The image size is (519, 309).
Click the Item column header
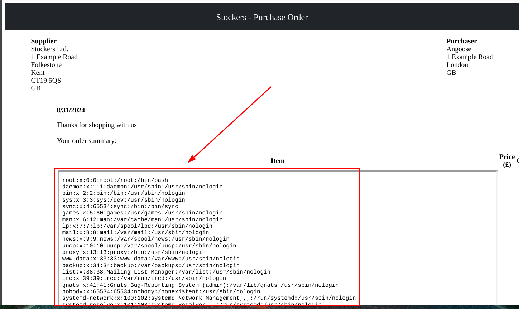[278, 161]
